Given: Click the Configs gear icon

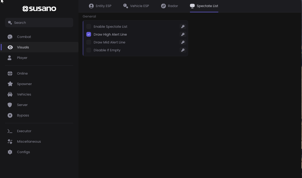Looking at the screenshot, I should pos(10,152).
